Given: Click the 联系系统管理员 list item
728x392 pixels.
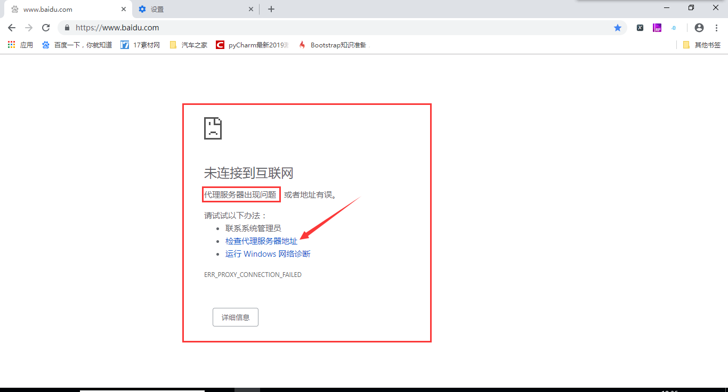Looking at the screenshot, I should [253, 228].
